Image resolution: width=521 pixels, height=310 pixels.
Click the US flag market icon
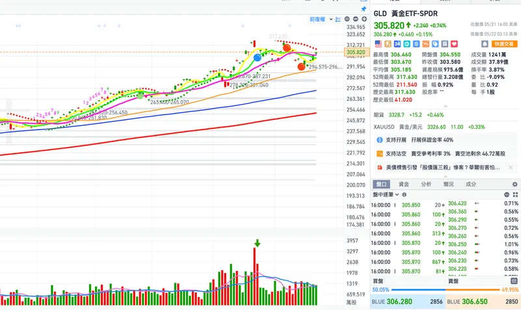coord(378,44)
